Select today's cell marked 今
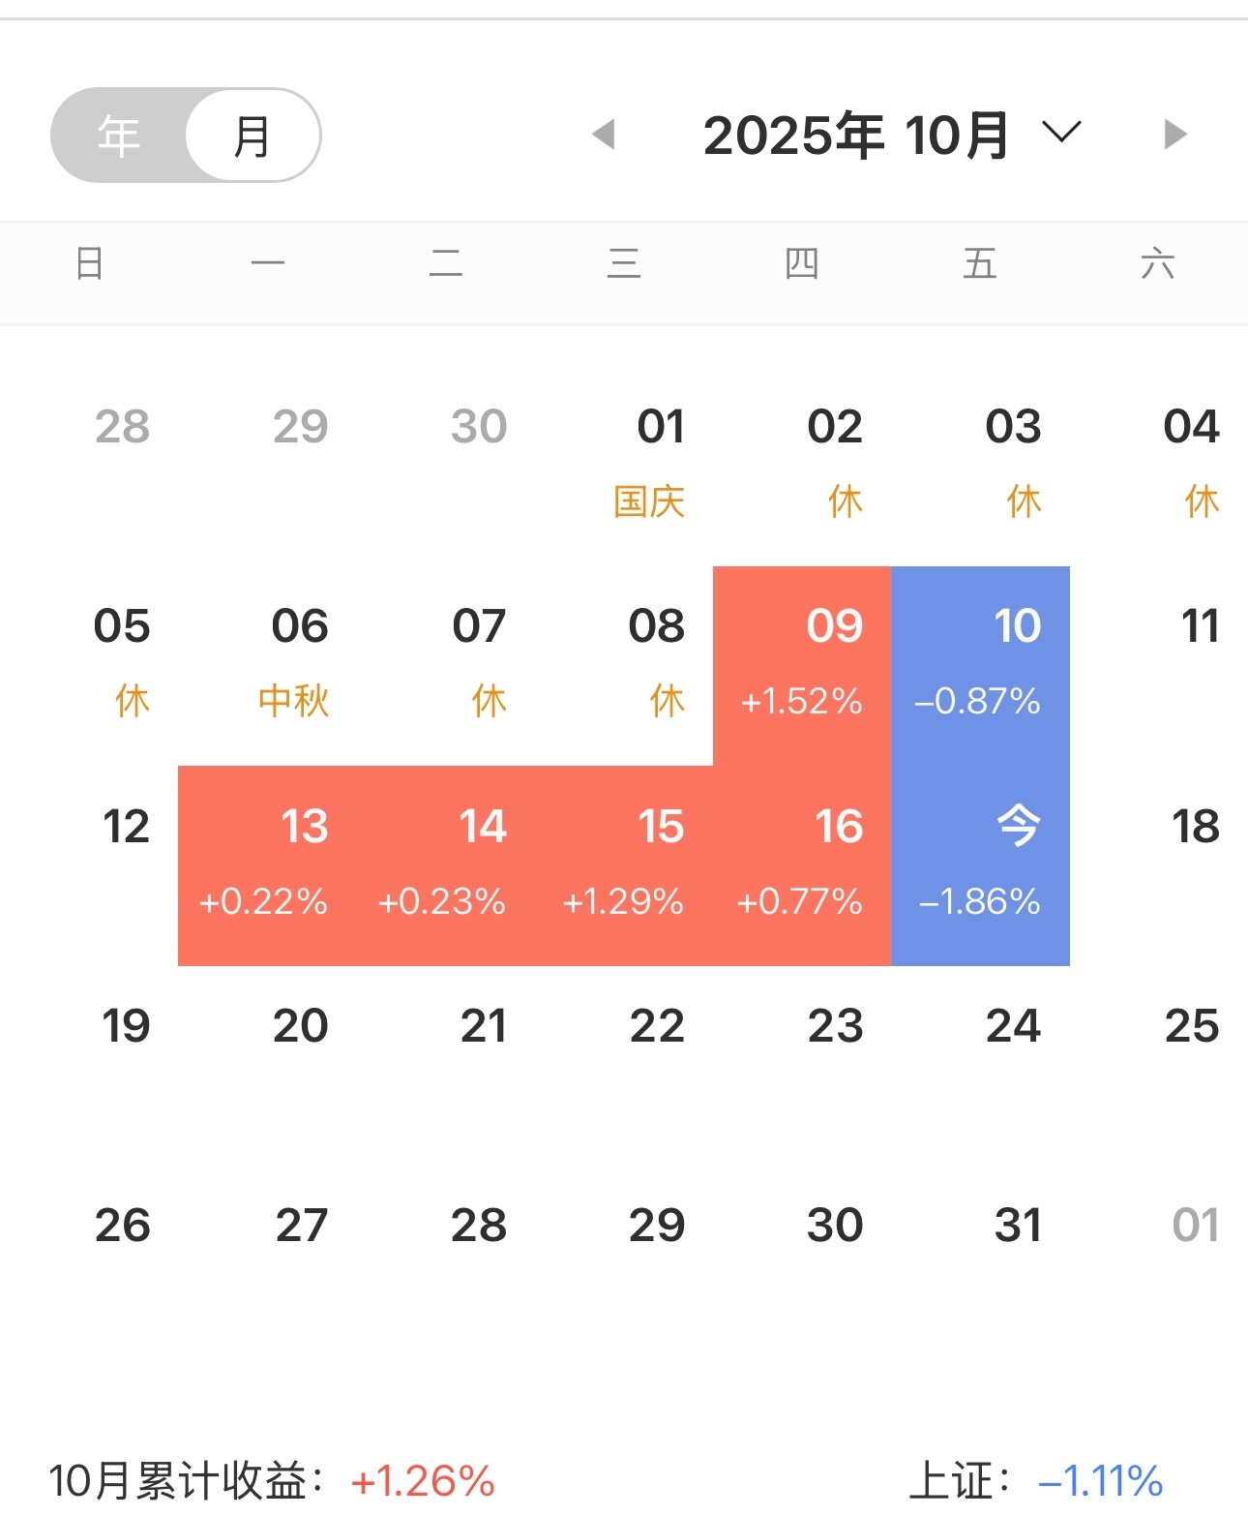The width and height of the screenshot is (1248, 1516). 979,864
